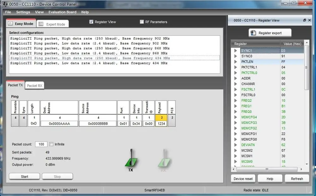Open the File menu
Image resolution: width=316 pixels, height=196 pixels.
tap(8, 12)
